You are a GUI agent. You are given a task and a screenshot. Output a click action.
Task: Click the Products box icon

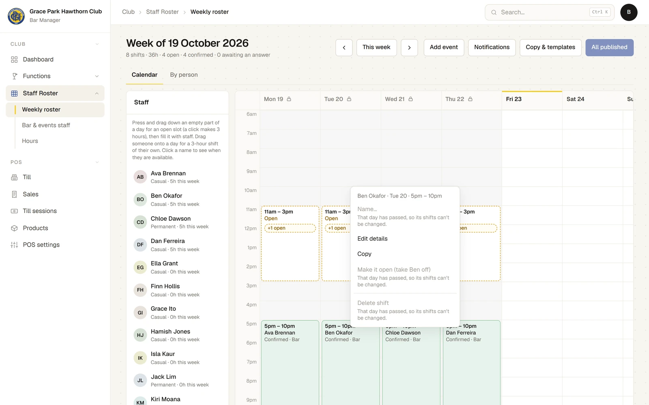(x=14, y=228)
